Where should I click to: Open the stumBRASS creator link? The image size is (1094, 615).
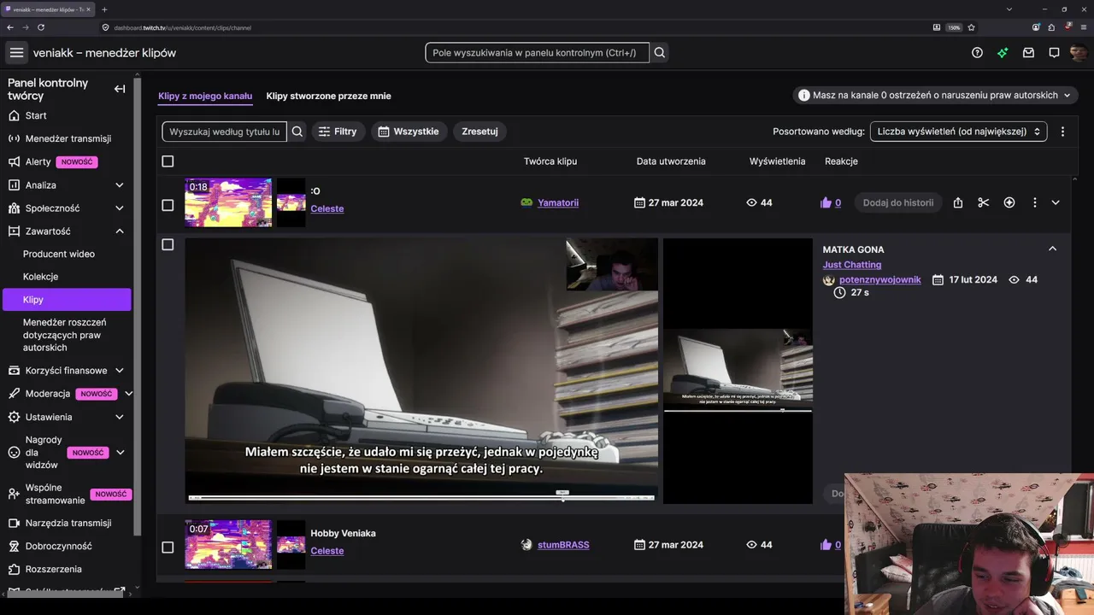click(x=563, y=545)
